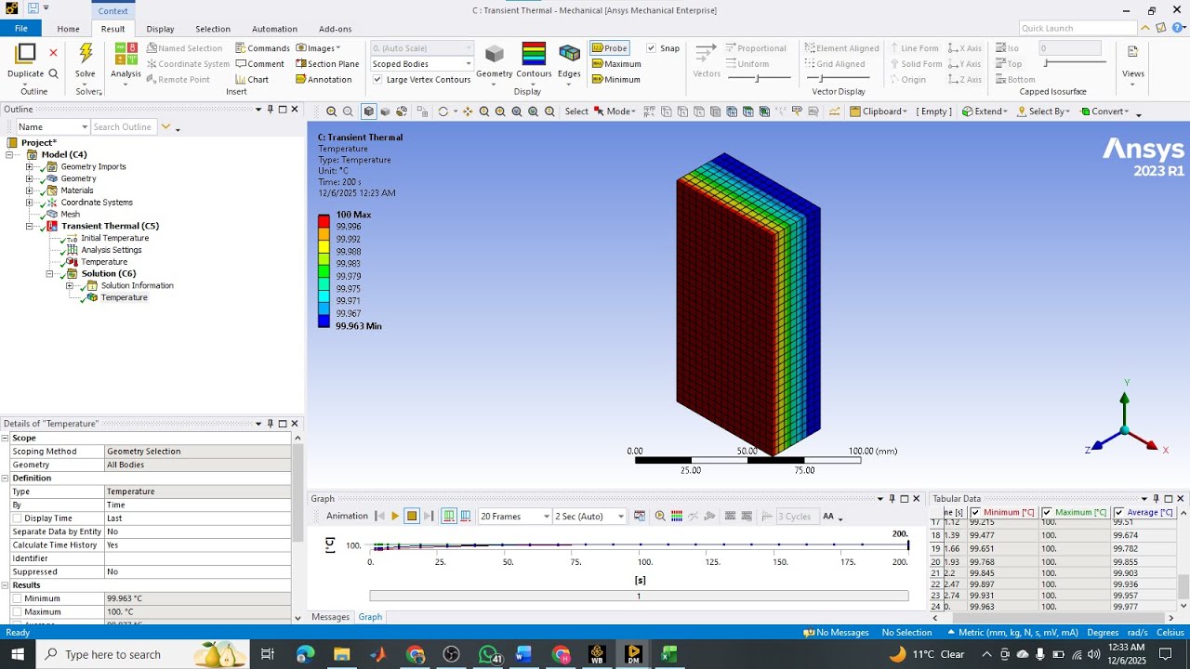1190x669 pixels.
Task: Click the red 100 Max legend color
Action: [x=324, y=220]
